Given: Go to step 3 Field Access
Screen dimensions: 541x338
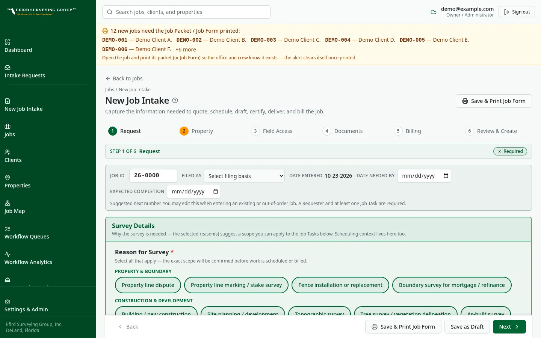Looking at the screenshot, I should 272,131.
